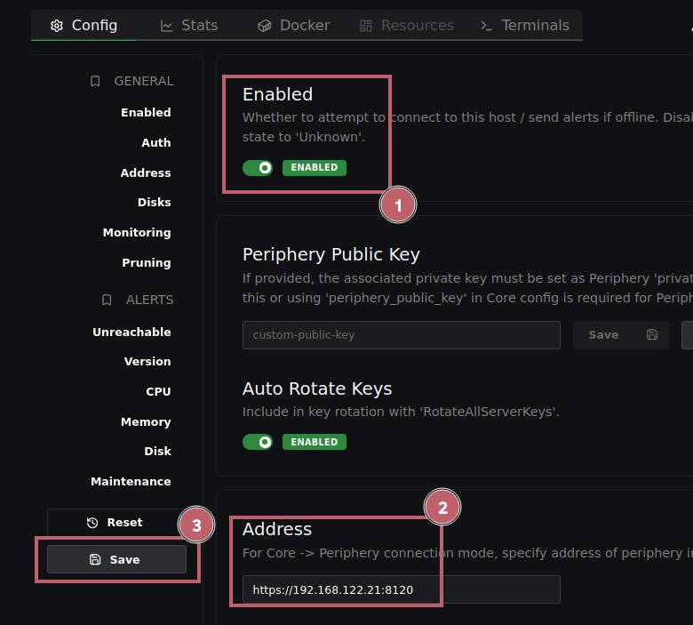Click the floppy disk icon on public key Save
Screen dimensions: 693x625
click(651, 335)
